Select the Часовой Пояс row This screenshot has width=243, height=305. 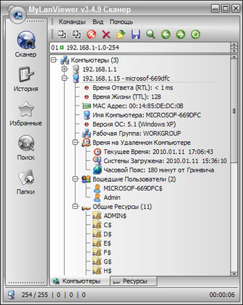point(159,170)
